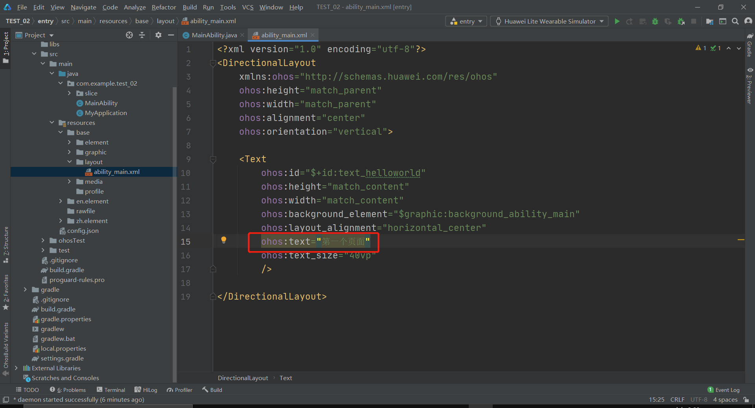The height and width of the screenshot is (408, 755).
Task: Expand External Libraries node
Action: (17, 368)
